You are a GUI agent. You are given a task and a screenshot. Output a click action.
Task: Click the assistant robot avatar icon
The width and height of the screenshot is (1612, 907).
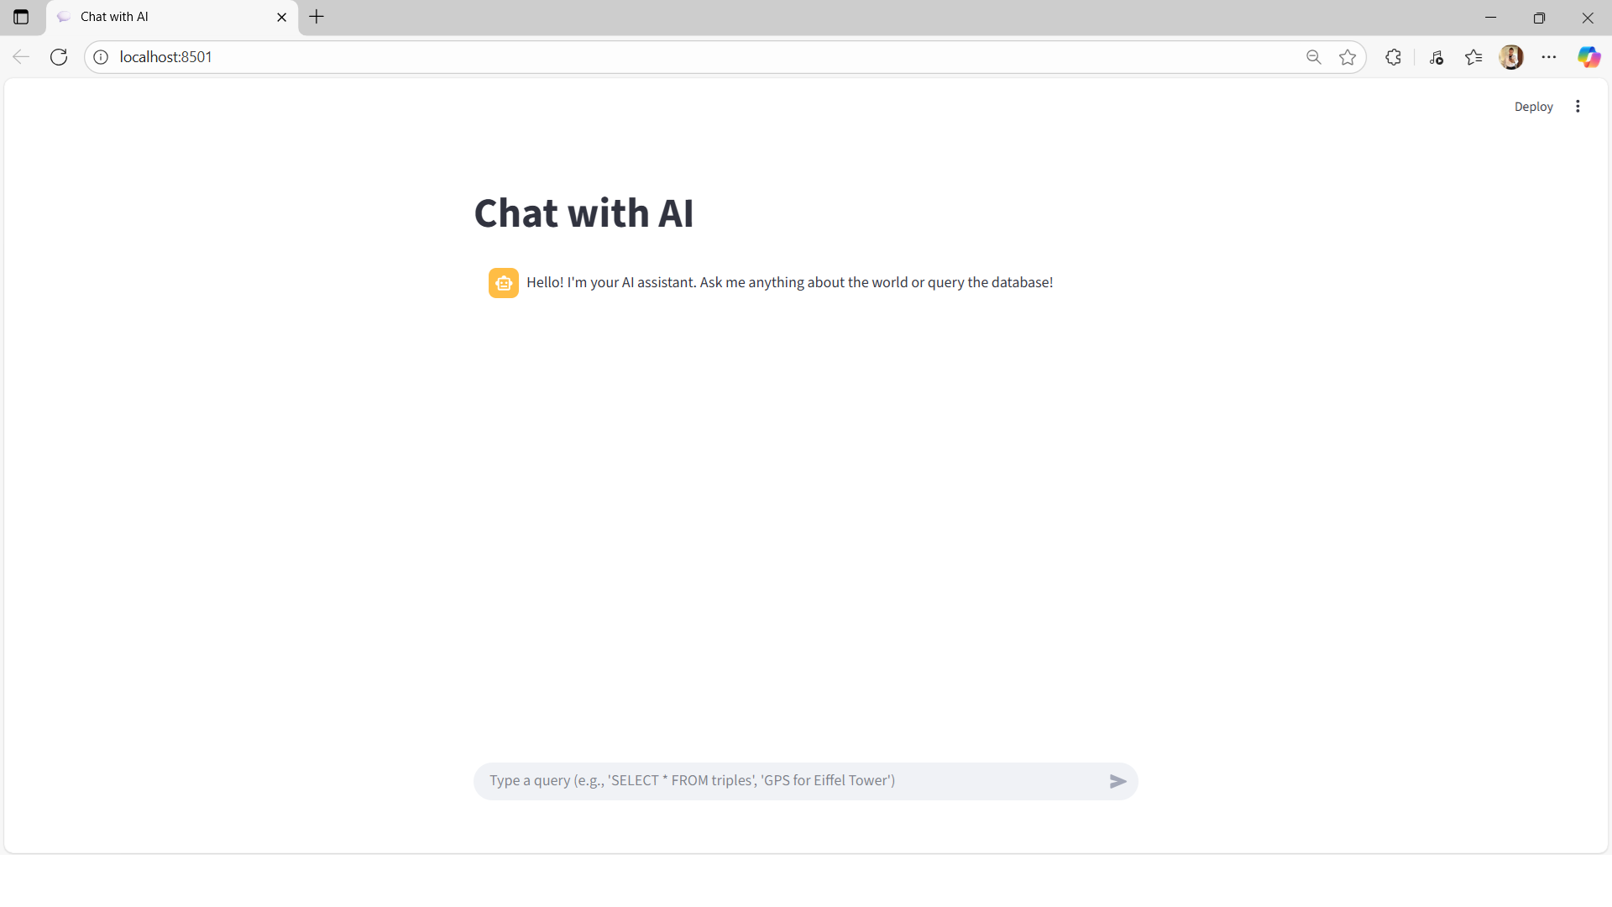click(503, 283)
